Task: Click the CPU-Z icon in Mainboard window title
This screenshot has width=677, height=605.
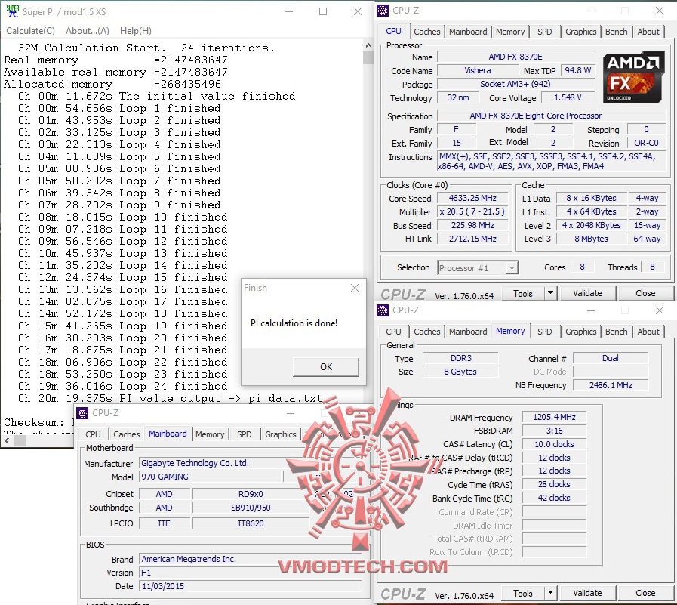Action: (x=82, y=413)
